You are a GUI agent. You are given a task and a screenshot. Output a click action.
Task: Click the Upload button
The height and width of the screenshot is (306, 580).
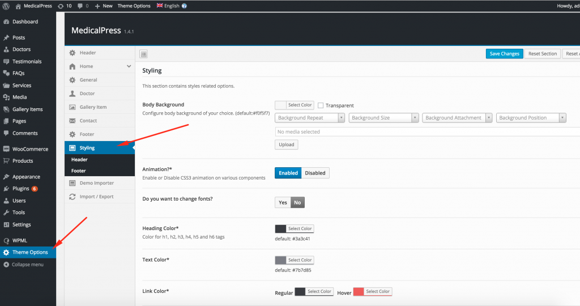click(x=286, y=144)
